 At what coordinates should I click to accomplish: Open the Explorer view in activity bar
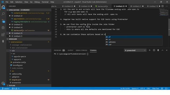coord(3,7)
